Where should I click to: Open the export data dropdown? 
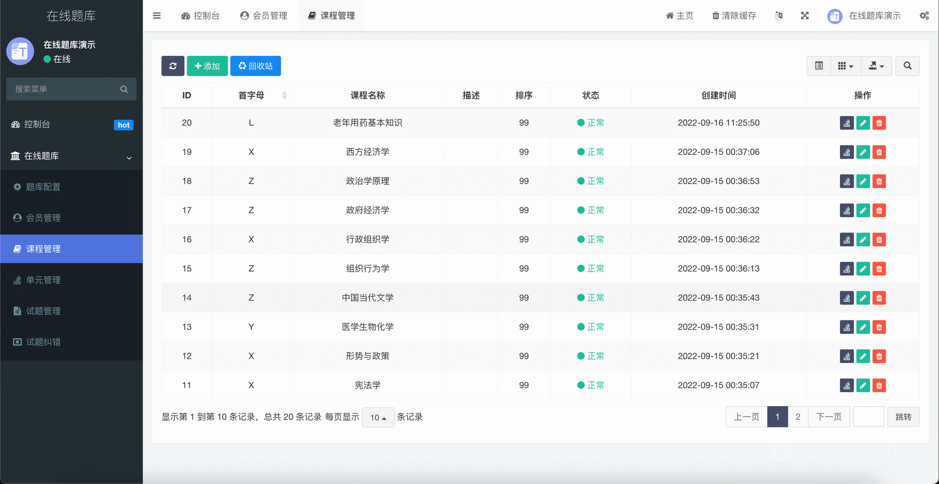coord(876,66)
